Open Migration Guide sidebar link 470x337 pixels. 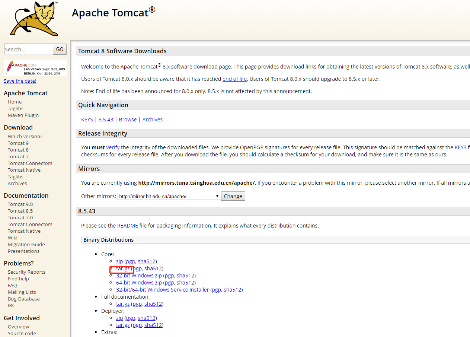point(26,244)
